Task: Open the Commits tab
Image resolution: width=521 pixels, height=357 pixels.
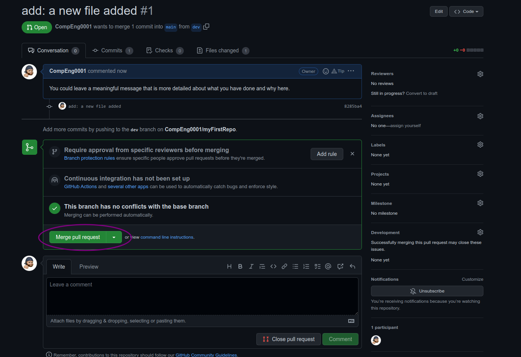Action: tap(112, 50)
